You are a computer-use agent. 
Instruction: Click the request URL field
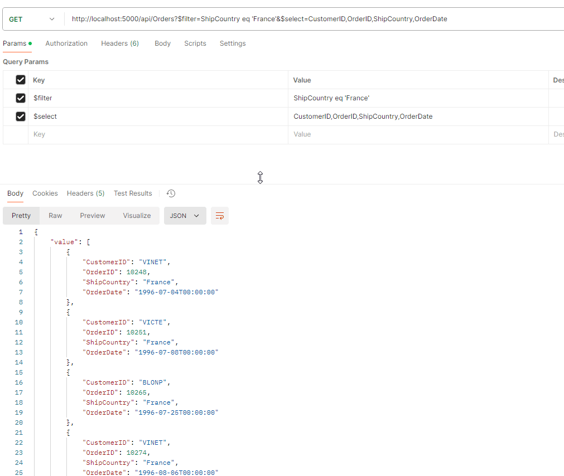312,19
